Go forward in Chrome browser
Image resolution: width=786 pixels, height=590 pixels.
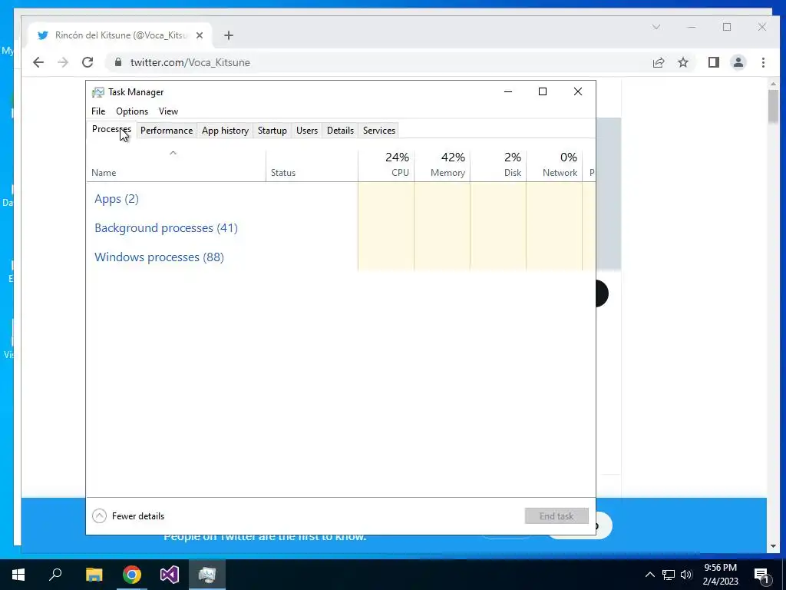coord(63,62)
